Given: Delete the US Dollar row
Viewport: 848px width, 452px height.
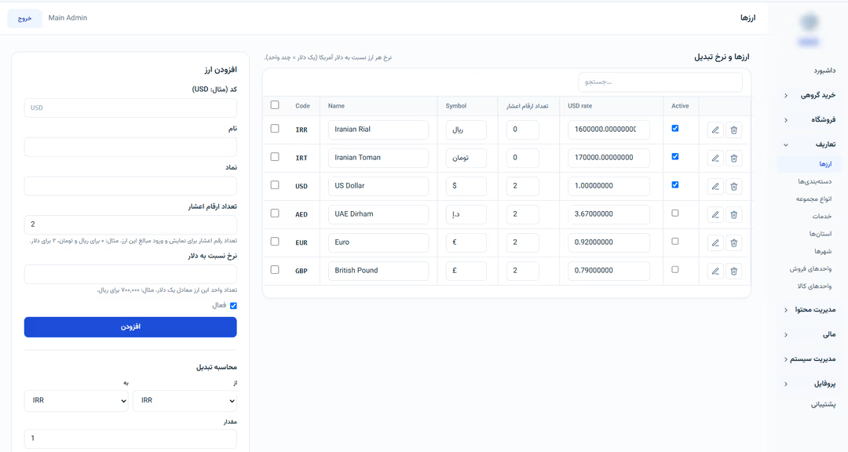Looking at the screenshot, I should tap(734, 186).
